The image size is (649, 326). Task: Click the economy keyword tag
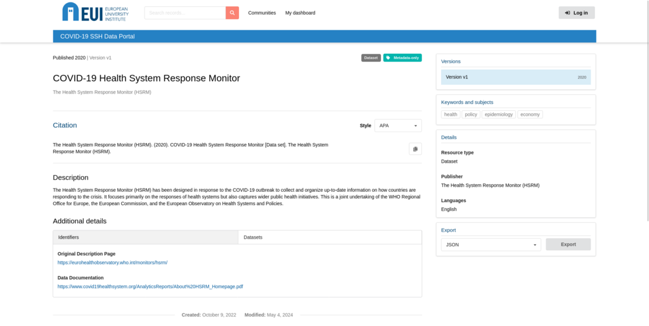[x=530, y=115]
